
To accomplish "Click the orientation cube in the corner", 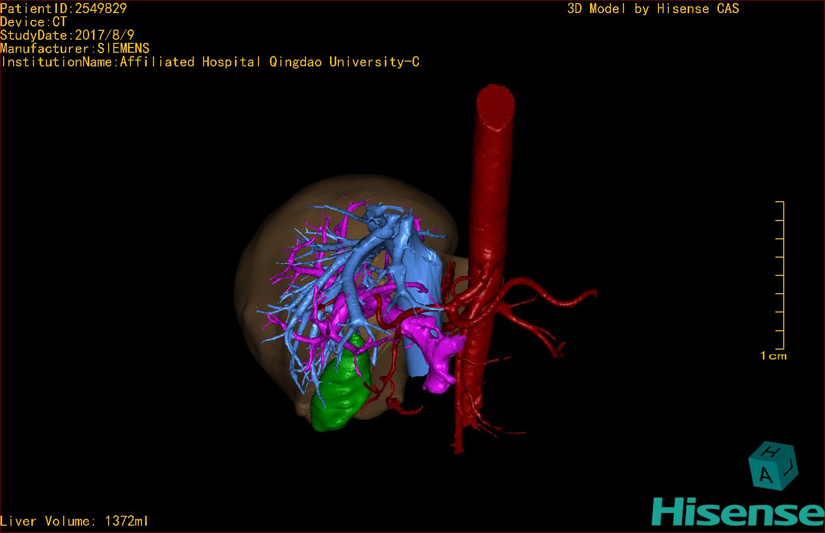I will click(x=773, y=466).
